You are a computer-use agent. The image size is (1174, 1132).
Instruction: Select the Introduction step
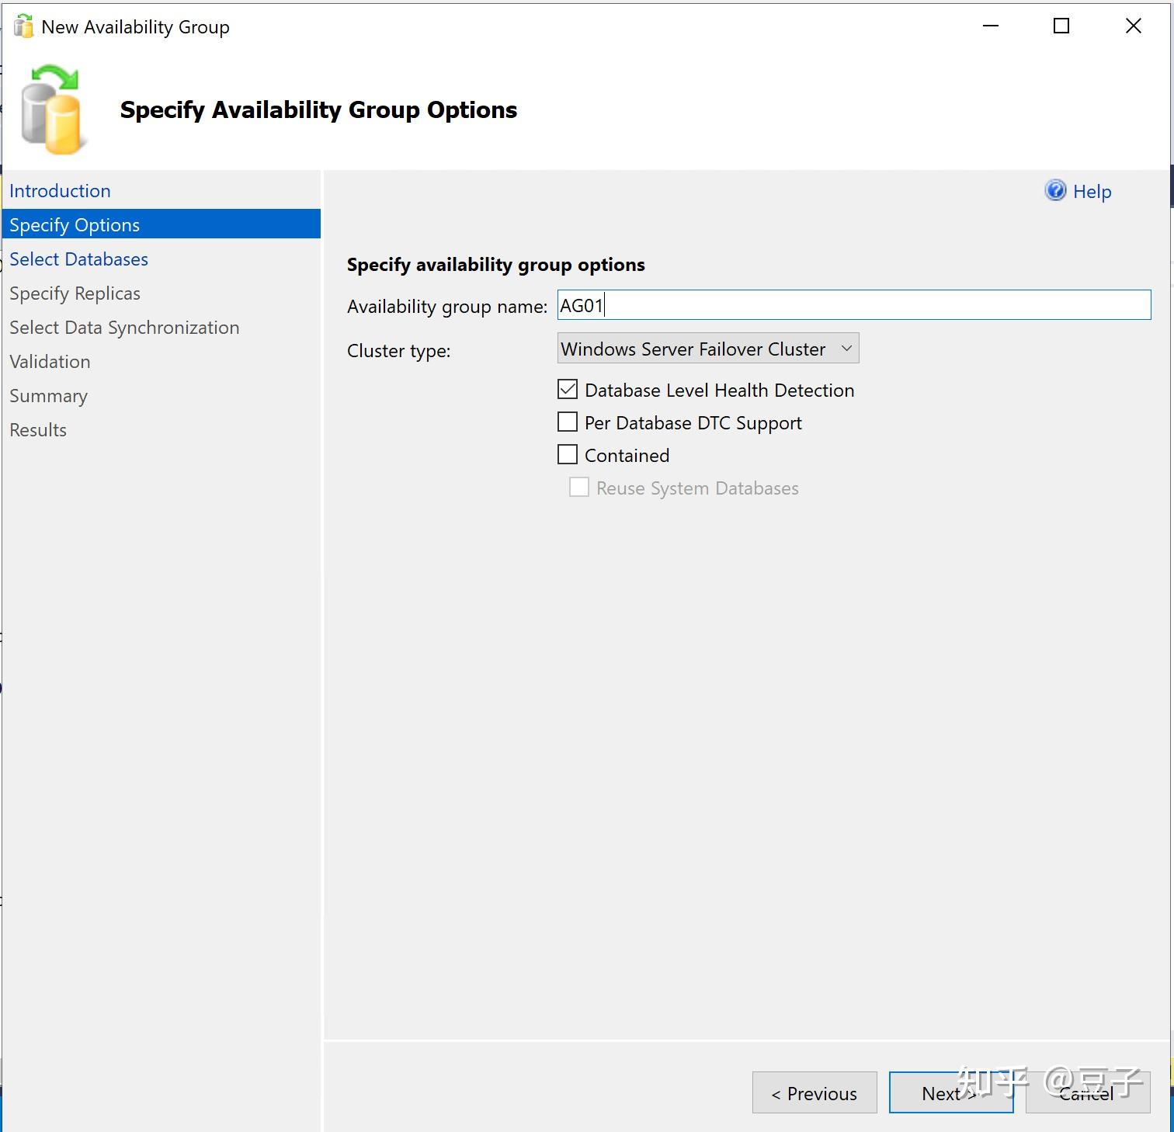click(x=60, y=190)
